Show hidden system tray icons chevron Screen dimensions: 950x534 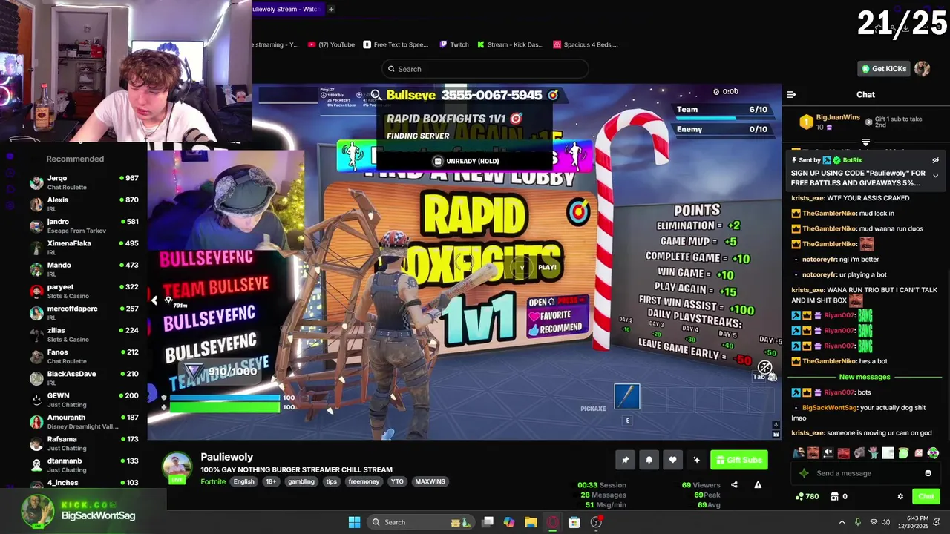click(x=842, y=522)
